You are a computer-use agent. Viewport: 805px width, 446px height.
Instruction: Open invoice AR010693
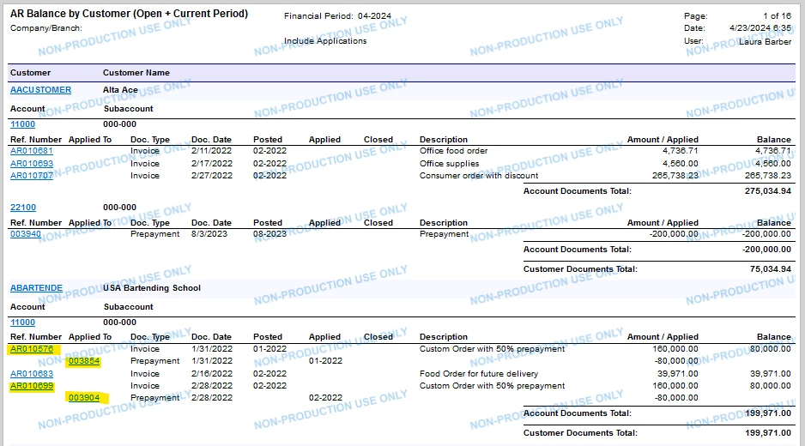click(x=31, y=164)
